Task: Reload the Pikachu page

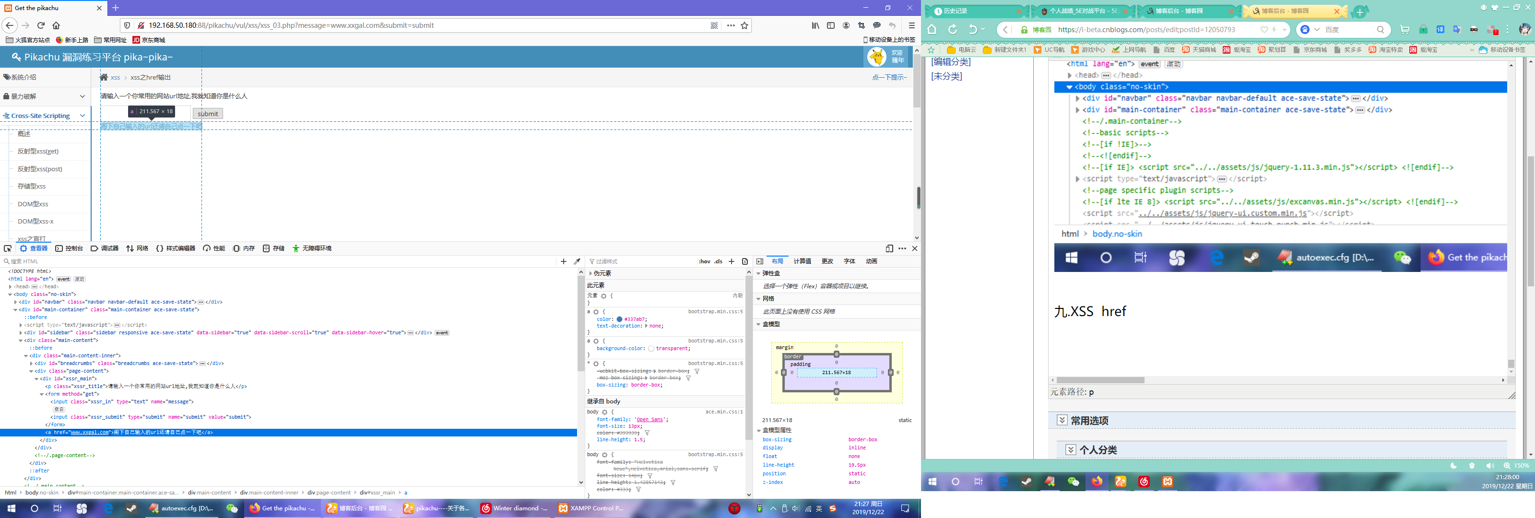Action: (x=41, y=25)
